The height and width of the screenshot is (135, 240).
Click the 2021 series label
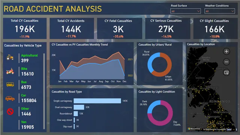click(130, 59)
